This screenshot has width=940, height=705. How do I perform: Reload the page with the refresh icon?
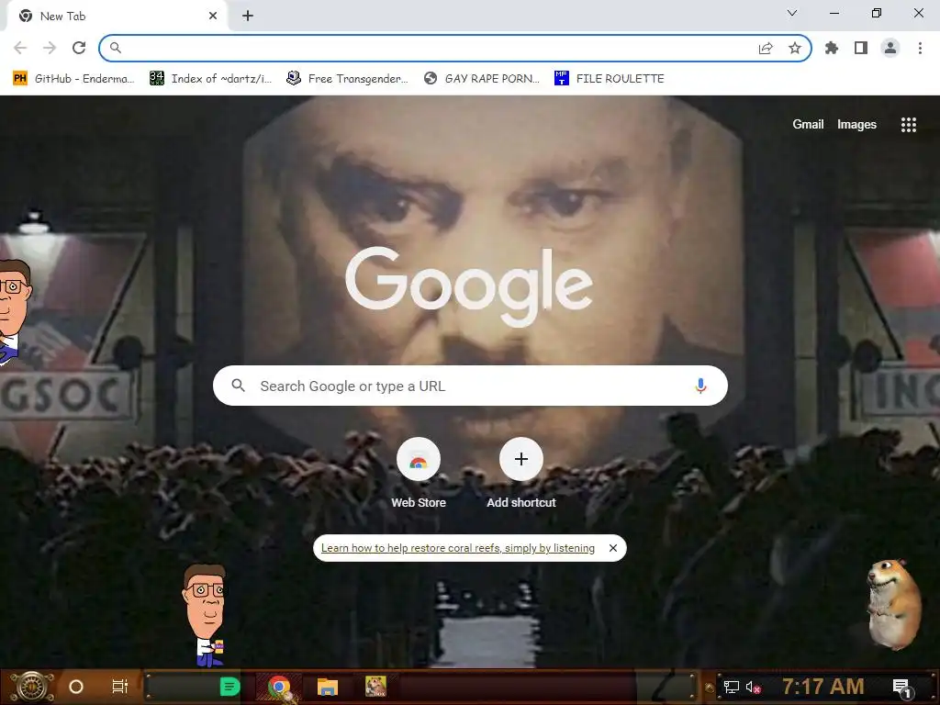click(x=79, y=48)
